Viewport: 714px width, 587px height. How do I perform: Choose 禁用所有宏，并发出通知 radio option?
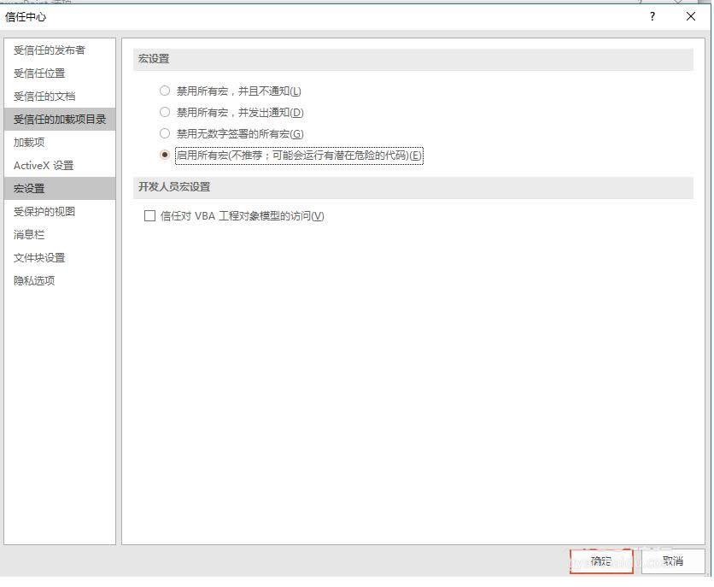165,112
